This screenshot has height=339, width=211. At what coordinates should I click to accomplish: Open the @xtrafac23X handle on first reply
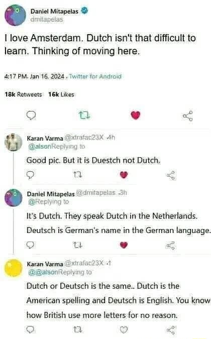[x=84, y=138]
